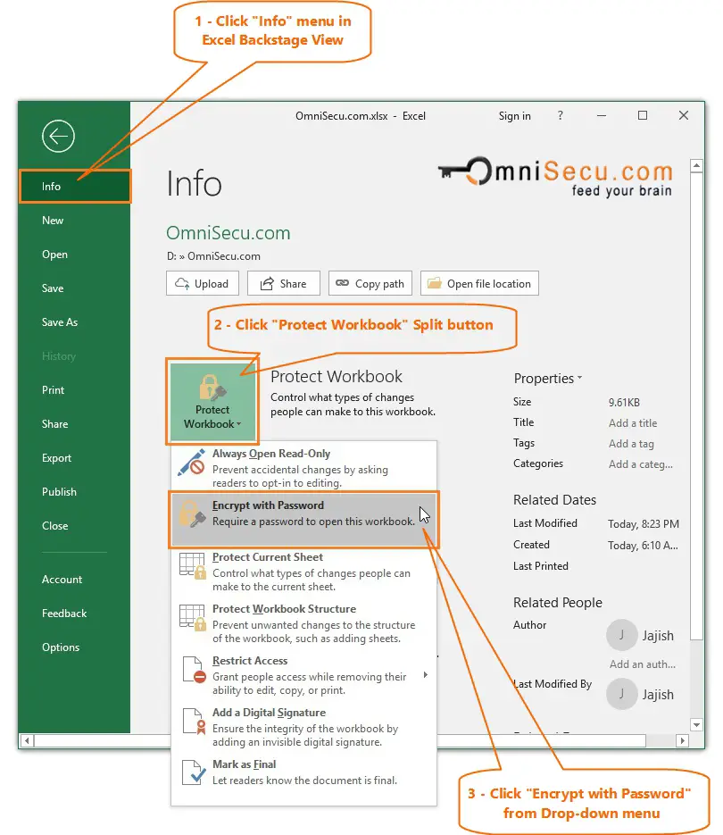Click the Add a tag field
The width and height of the screenshot is (723, 835).
point(631,444)
